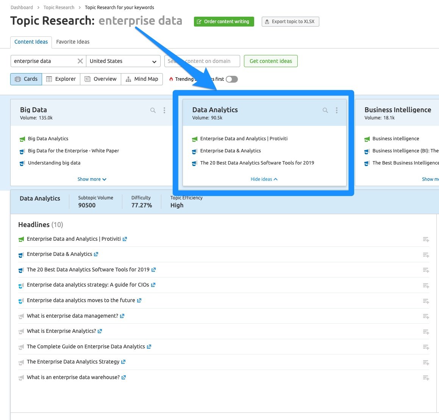Click the magnifier icon on Data Analytics card

(x=325, y=110)
